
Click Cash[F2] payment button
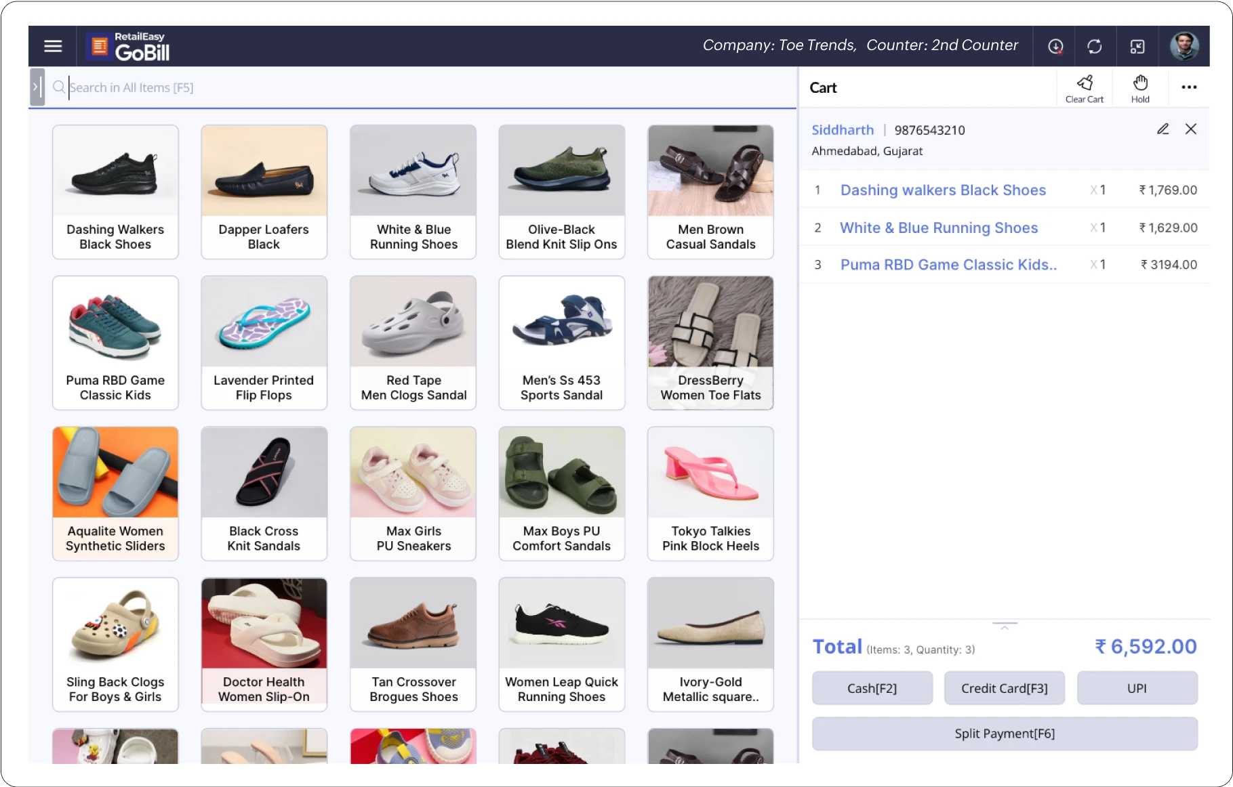pyautogui.click(x=872, y=687)
